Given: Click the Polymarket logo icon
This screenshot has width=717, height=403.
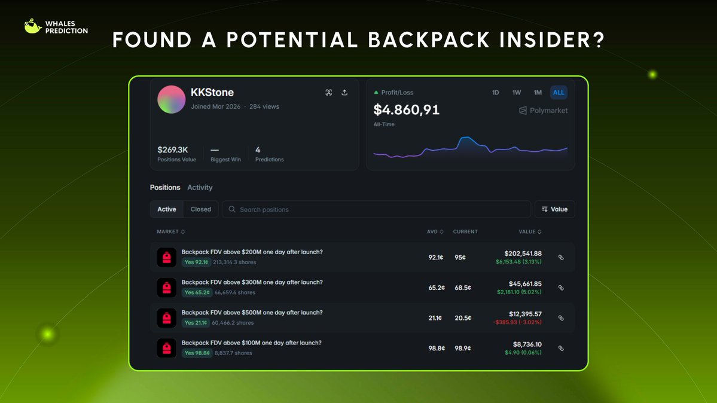Looking at the screenshot, I should tap(523, 111).
